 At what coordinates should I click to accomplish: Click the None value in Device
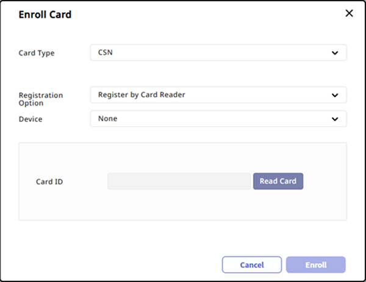[x=108, y=119]
